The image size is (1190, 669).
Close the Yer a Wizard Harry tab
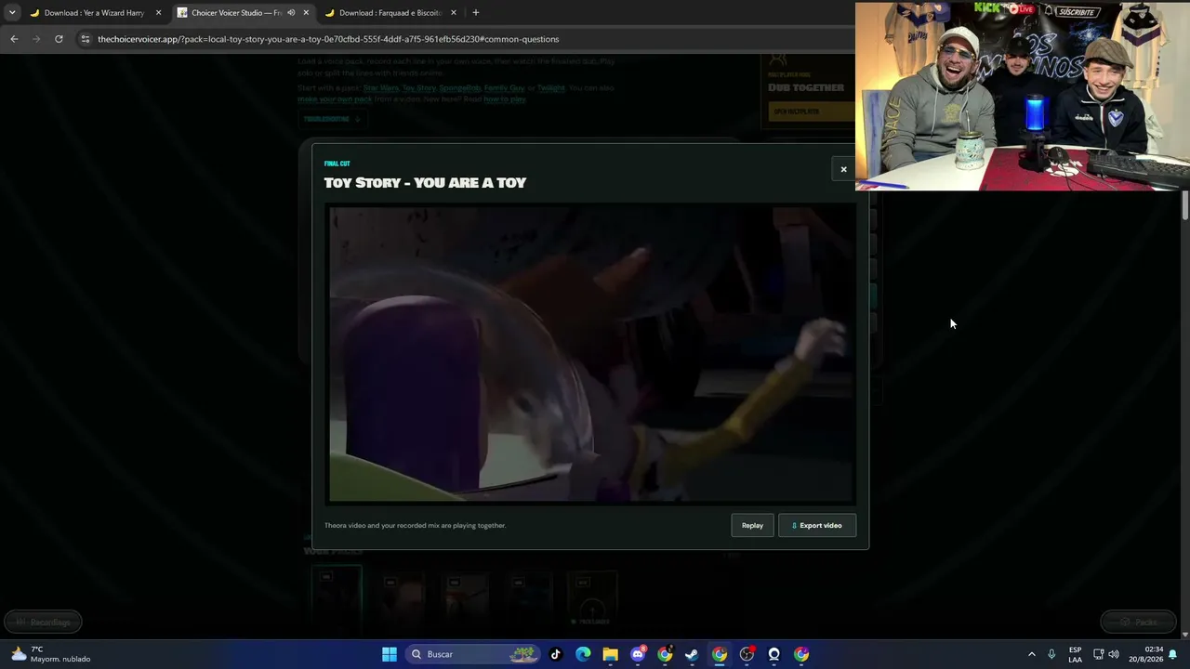pyautogui.click(x=158, y=13)
